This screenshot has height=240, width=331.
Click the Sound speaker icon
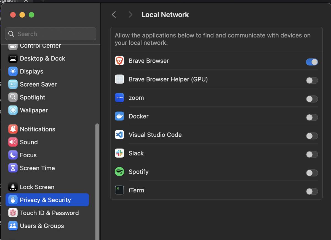(13, 142)
